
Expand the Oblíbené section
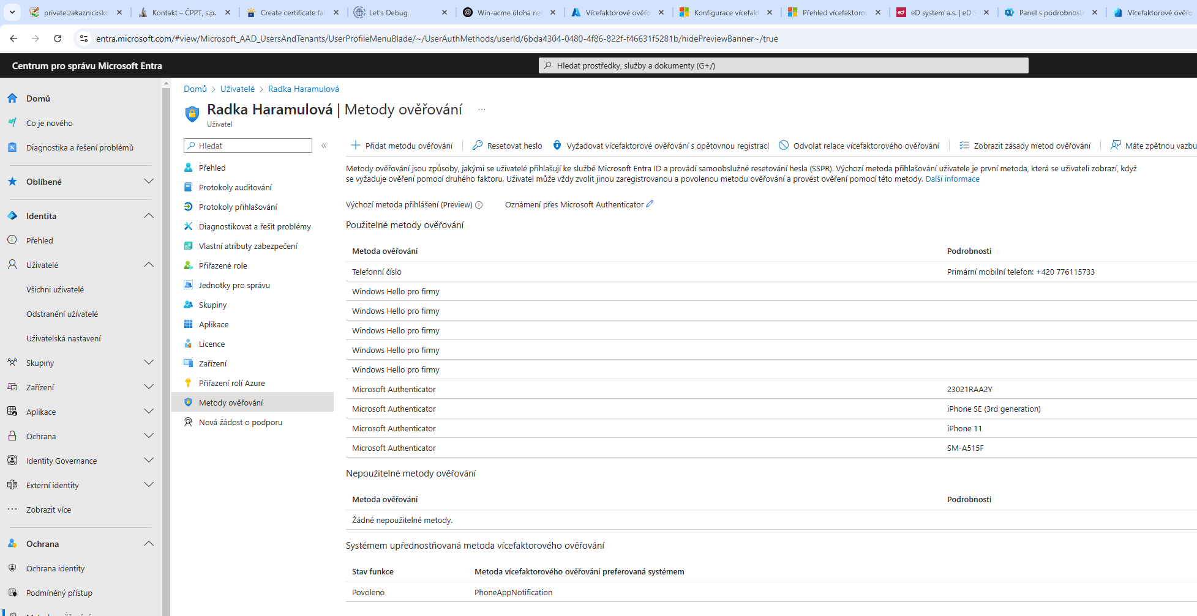[x=148, y=182]
